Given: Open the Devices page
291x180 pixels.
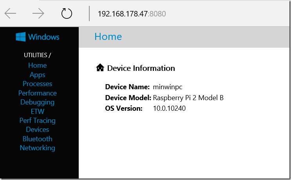Looking at the screenshot, I should tap(38, 130).
